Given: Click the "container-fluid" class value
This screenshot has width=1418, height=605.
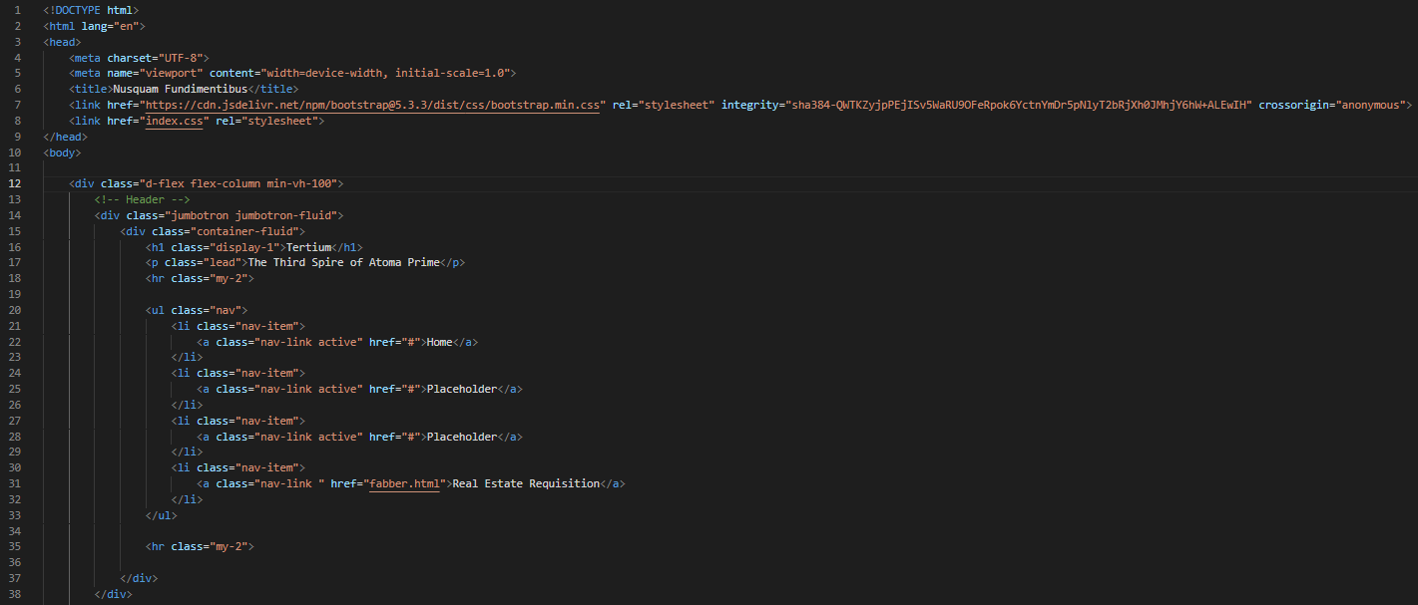Looking at the screenshot, I should point(243,231).
